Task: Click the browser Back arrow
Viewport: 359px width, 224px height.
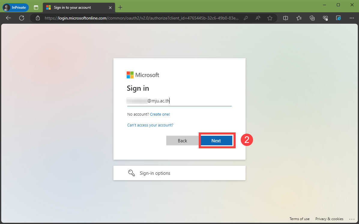Action: (x=8, y=18)
